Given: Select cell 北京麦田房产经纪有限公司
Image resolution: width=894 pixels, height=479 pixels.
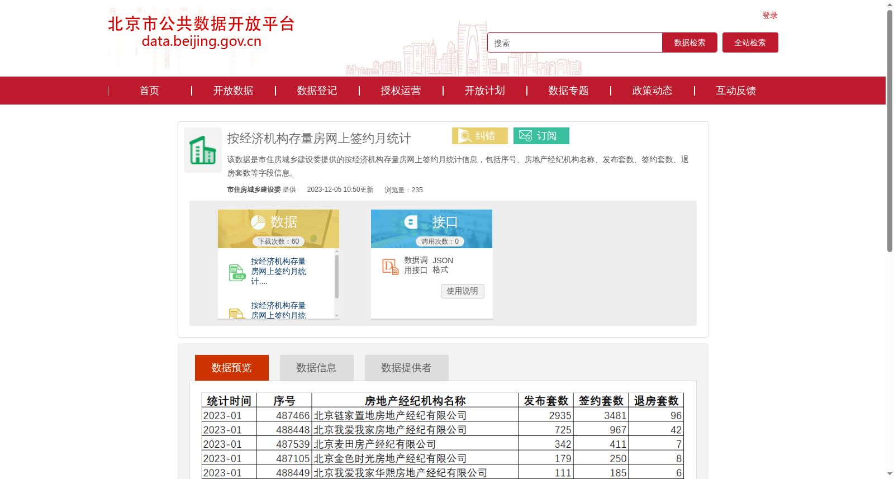Looking at the screenshot, I should (x=415, y=444).
